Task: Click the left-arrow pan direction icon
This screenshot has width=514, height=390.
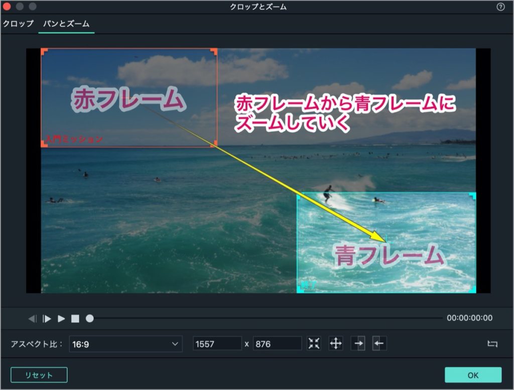Action: [x=379, y=344]
